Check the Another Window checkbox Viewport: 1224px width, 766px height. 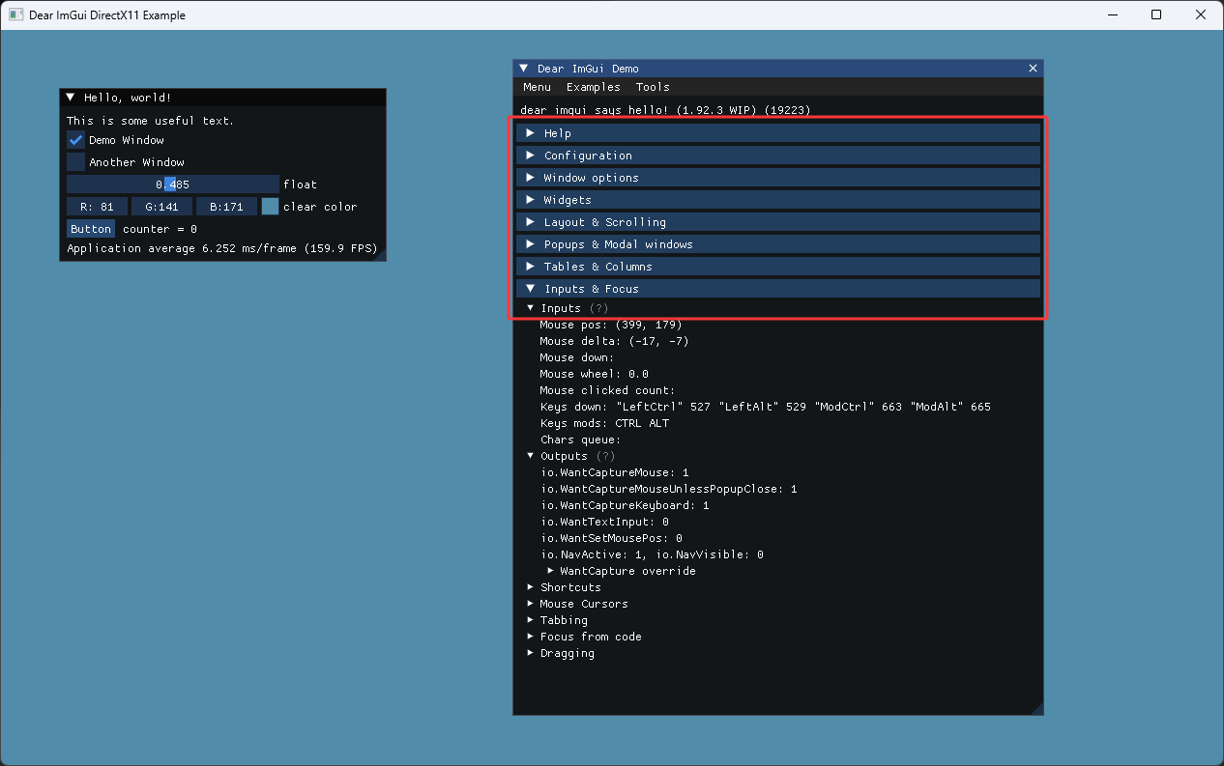click(x=76, y=162)
